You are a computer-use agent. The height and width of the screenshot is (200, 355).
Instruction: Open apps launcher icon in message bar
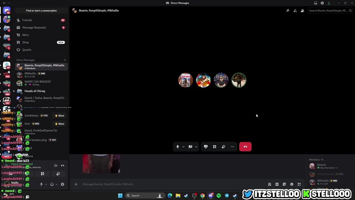299,184
